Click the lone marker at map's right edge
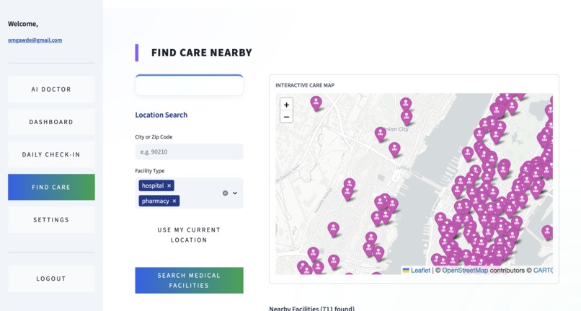The image size is (581, 311). (547, 232)
